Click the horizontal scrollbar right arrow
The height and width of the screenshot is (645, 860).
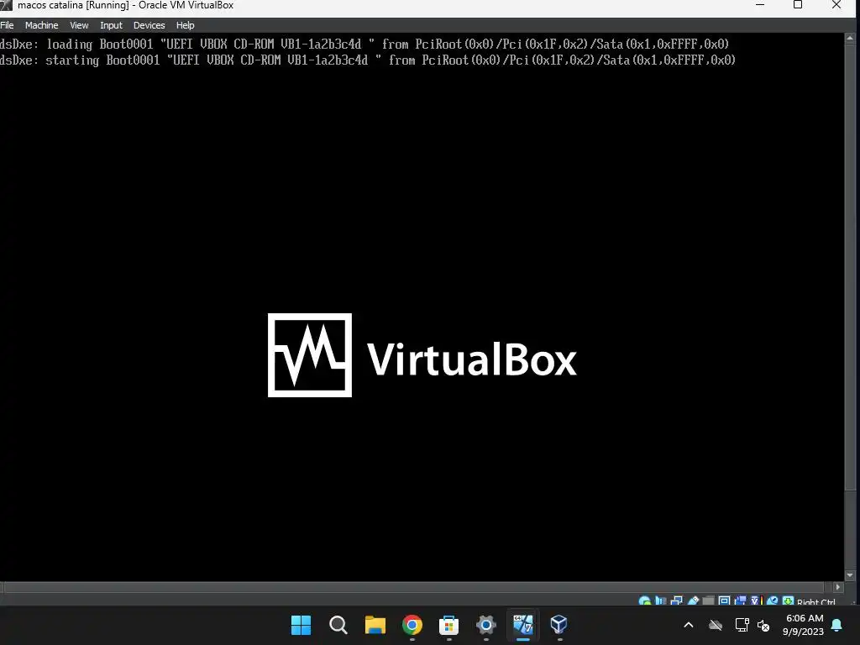[x=837, y=587]
